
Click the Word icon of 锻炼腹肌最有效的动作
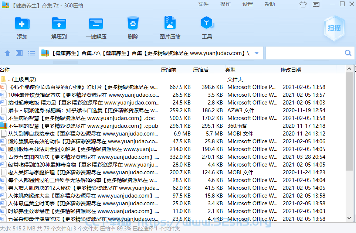(3, 141)
